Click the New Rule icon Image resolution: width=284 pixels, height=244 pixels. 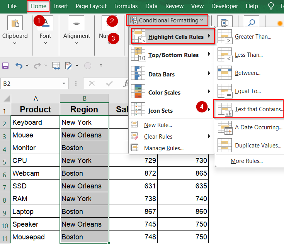pyautogui.click(x=134, y=125)
